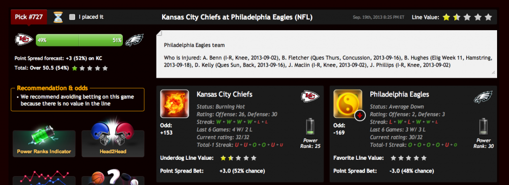The image size is (509, 185).
Task: Click the Philadelphia Eagles logo beside percentage bar
Action: click(135, 41)
